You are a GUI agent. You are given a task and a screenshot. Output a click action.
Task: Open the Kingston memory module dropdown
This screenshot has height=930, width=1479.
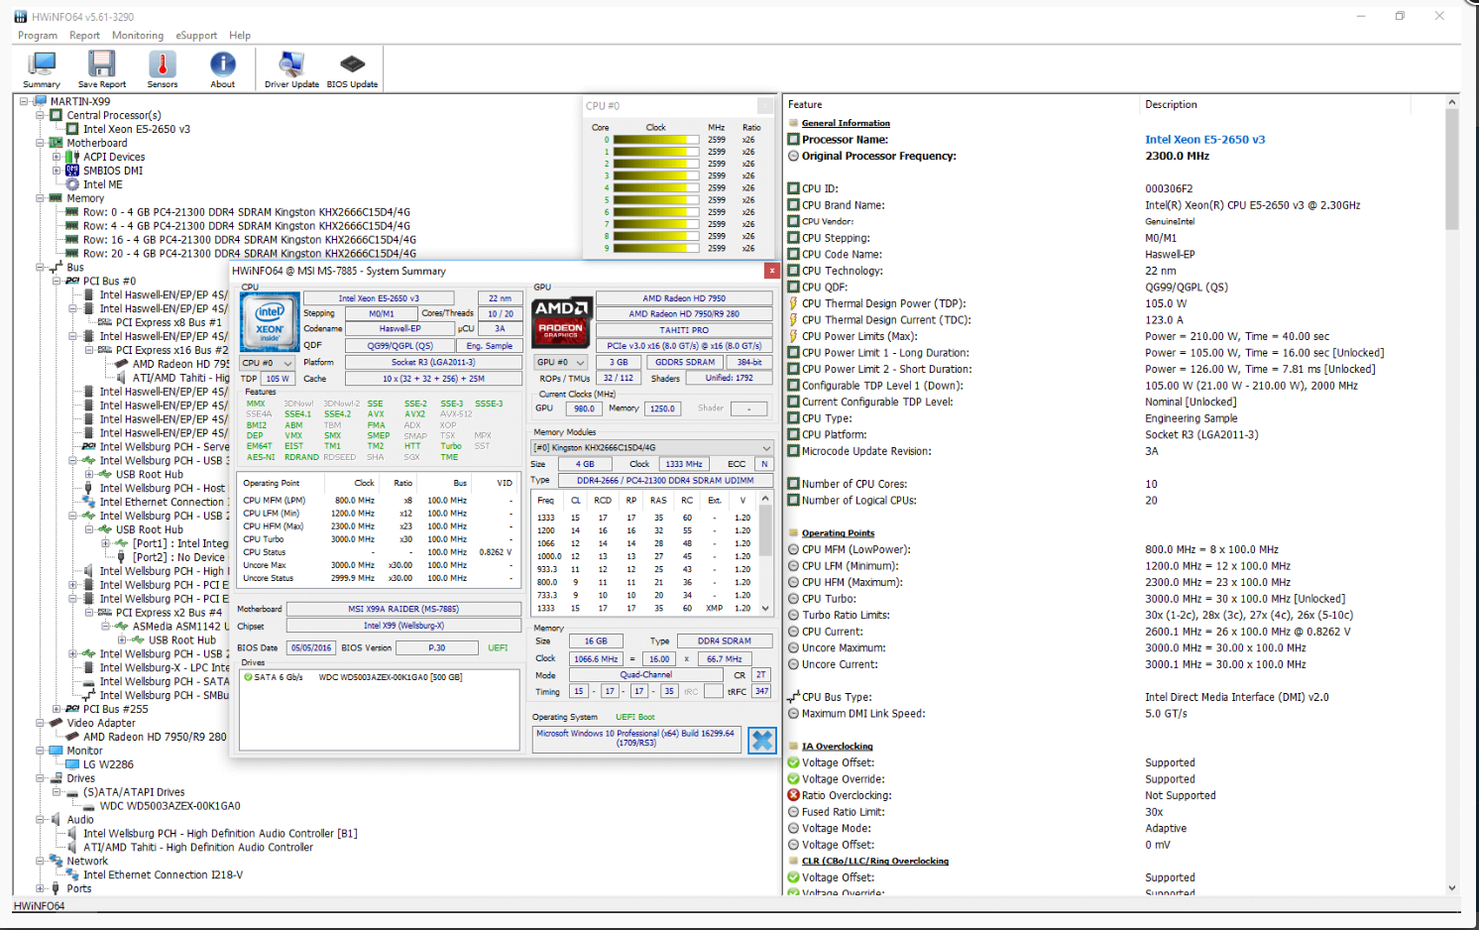653,448
